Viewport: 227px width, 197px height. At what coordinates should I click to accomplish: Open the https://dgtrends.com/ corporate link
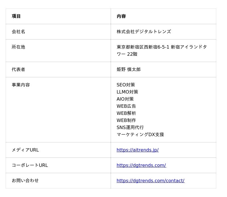tap(141, 165)
